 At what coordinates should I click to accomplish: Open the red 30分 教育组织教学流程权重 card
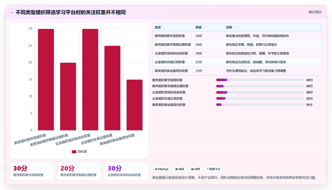click(x=32, y=171)
